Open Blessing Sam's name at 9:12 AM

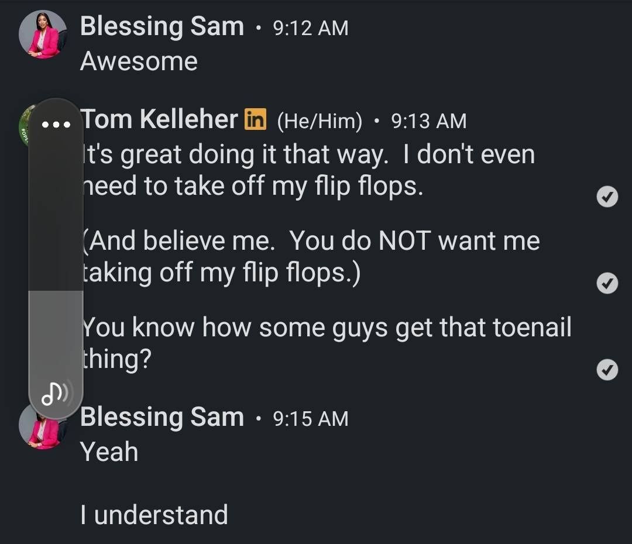pos(162,26)
